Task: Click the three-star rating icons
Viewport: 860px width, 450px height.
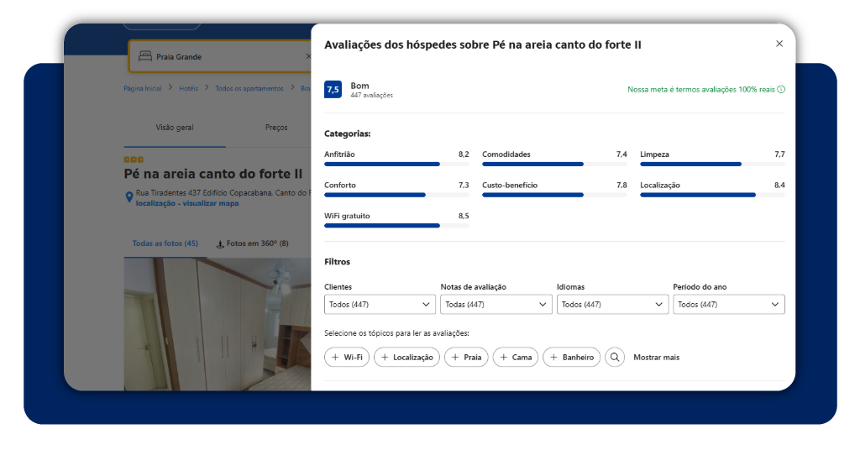Action: click(134, 160)
